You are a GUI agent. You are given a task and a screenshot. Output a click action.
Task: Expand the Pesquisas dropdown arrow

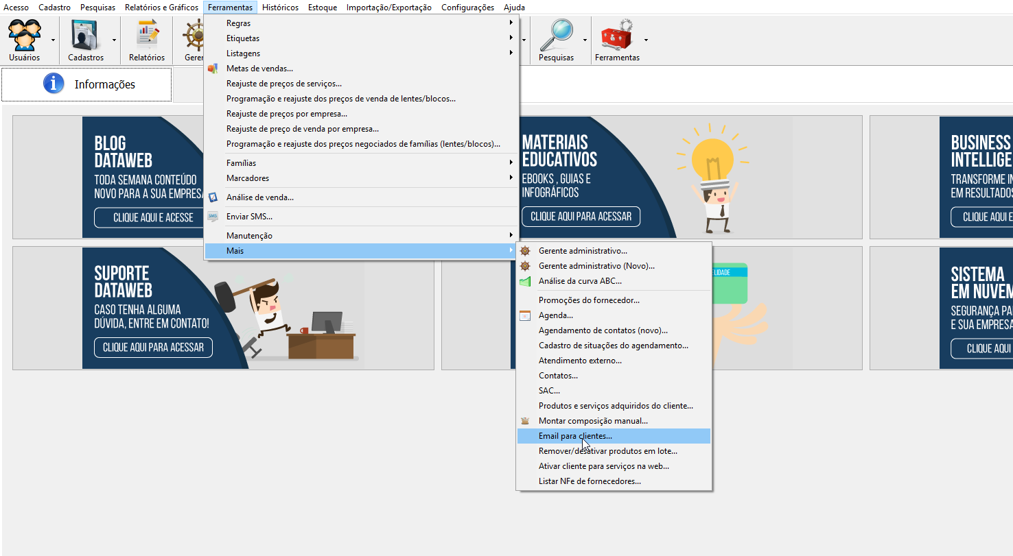pyautogui.click(x=585, y=40)
